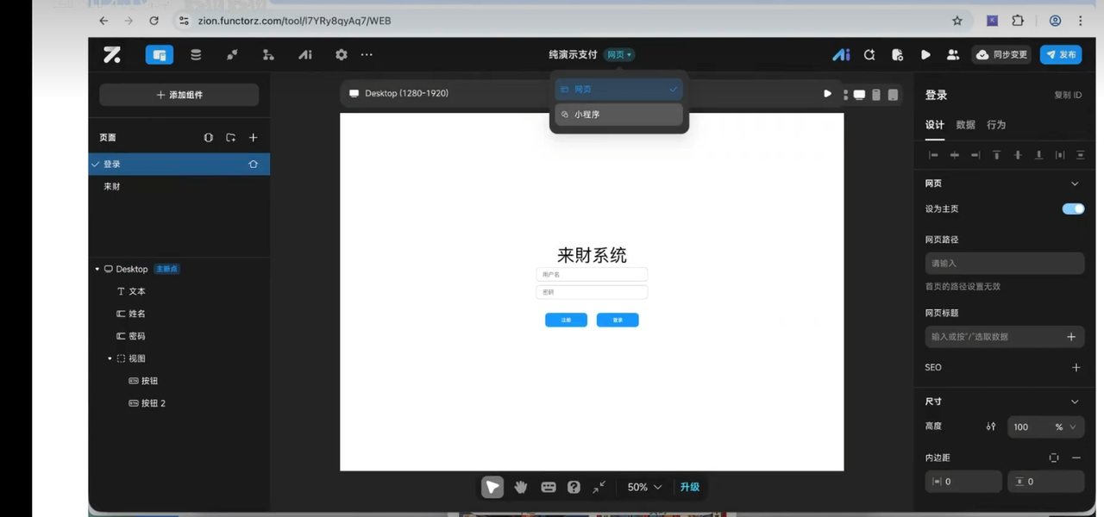
Task: Select 按钮 2 in the layer tree
Action: 154,403
